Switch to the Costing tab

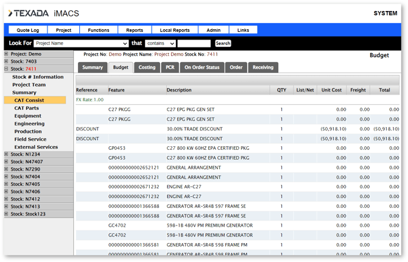(x=147, y=68)
